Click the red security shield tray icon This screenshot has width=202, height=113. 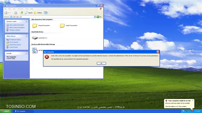(x=192, y=111)
